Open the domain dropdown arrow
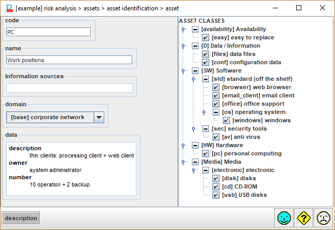 (99, 117)
